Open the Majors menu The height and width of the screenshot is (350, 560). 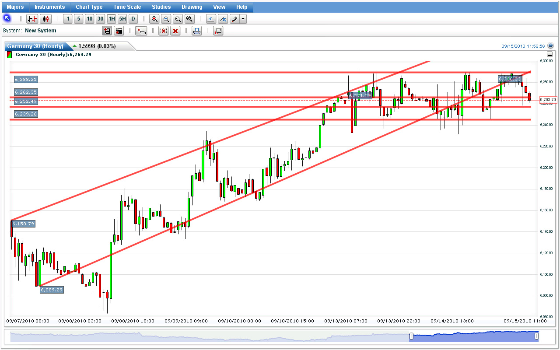tap(15, 7)
